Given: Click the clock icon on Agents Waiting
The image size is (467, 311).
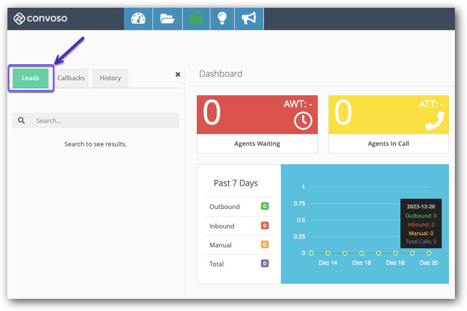Looking at the screenshot, I should 303,121.
